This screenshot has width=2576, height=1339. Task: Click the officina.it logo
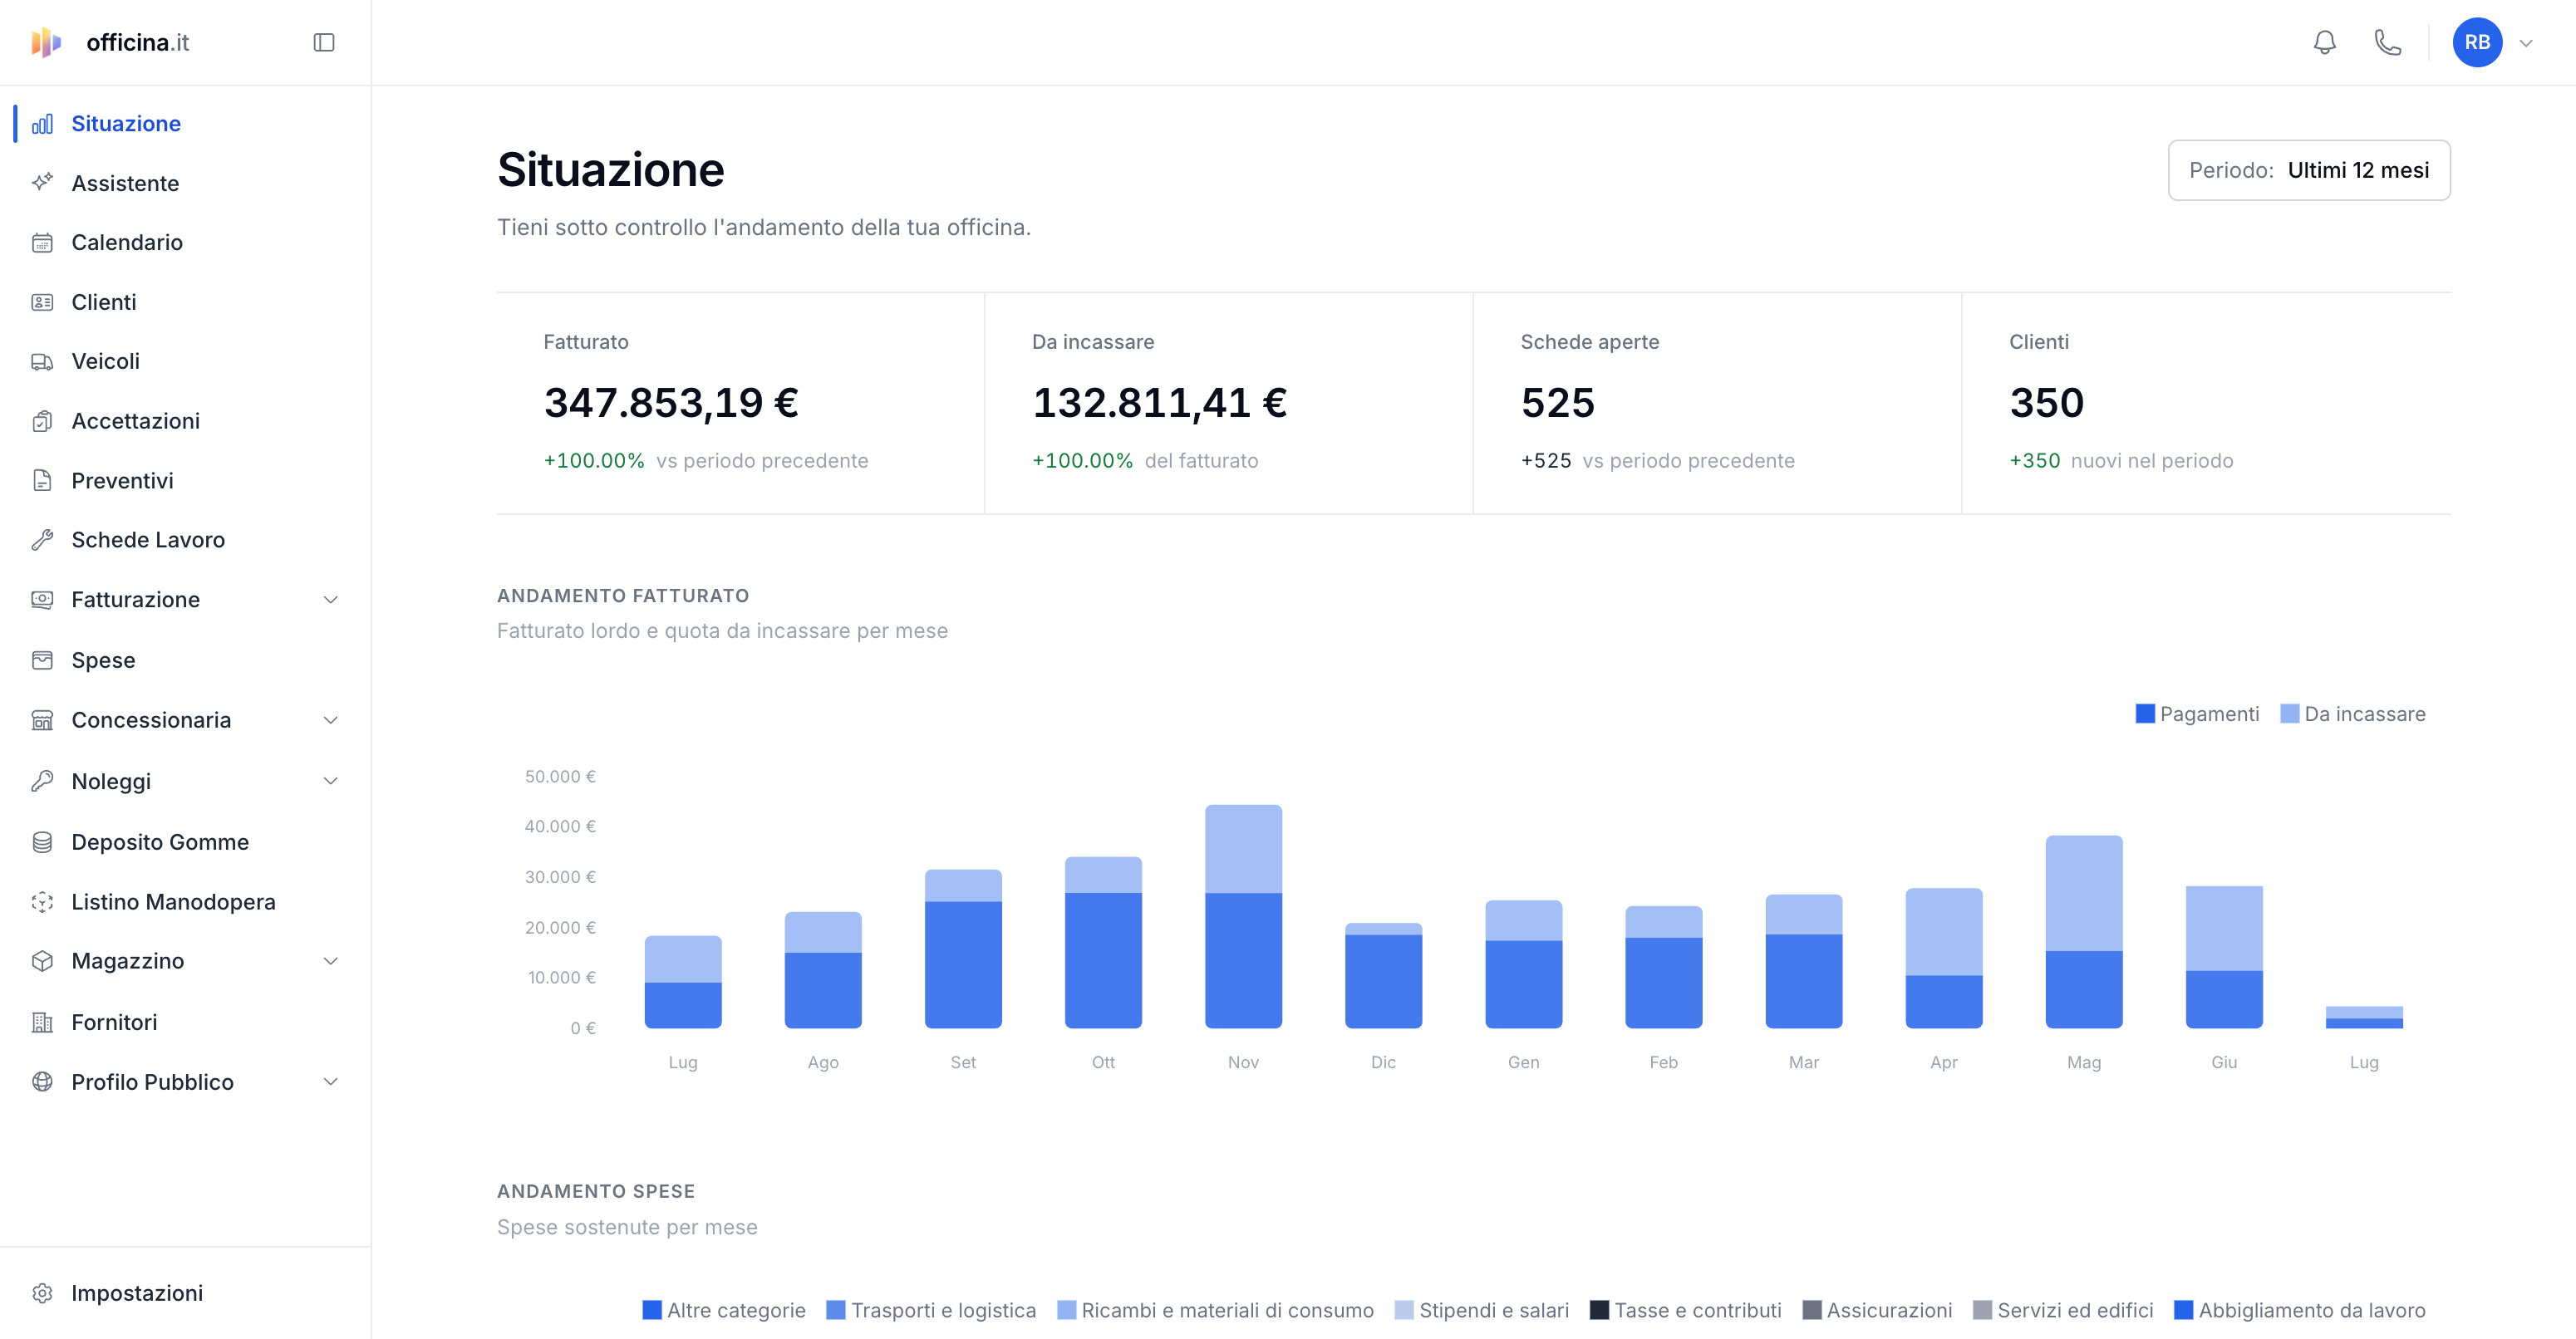click(109, 42)
